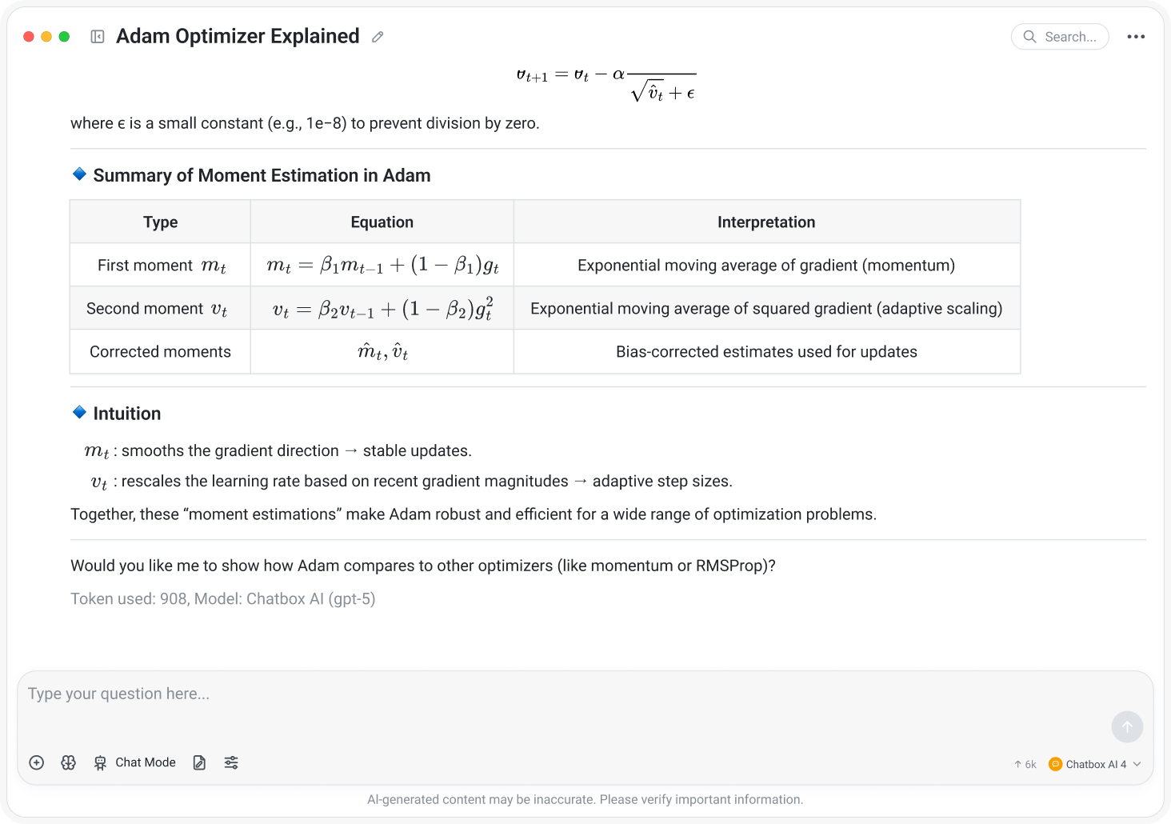Screen dimensions: 1171x824
Task: Click the Adam Optimizer Explained title
Action: pyautogui.click(x=238, y=36)
